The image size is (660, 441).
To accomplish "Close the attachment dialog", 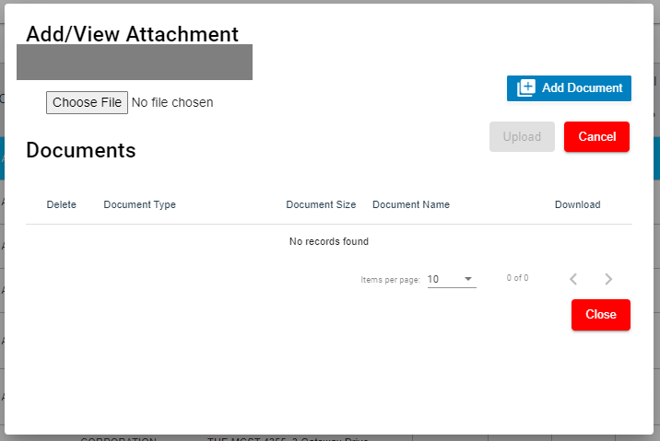I will pos(600,315).
